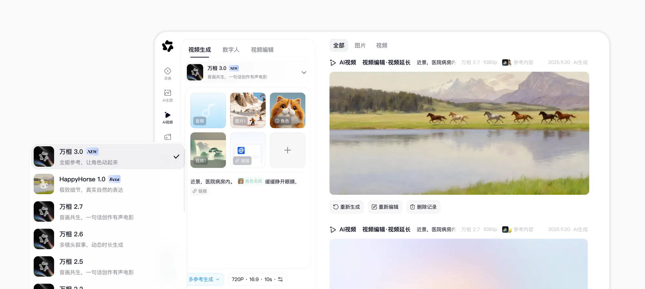The height and width of the screenshot is (289, 645).
Task: Click the globe icon in link card
Action: point(241,150)
